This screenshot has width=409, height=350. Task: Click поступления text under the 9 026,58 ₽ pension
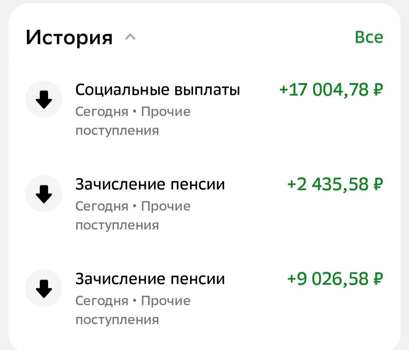tap(117, 320)
